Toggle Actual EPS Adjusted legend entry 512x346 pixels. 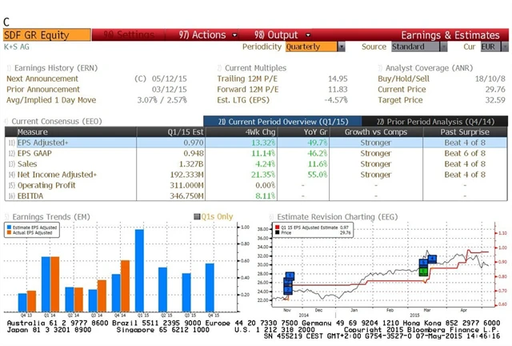click(x=30, y=234)
